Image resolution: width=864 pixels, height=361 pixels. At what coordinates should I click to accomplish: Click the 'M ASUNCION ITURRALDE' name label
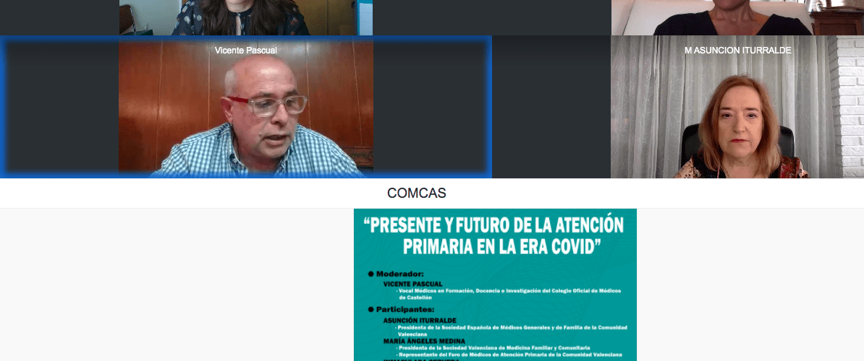coord(738,51)
